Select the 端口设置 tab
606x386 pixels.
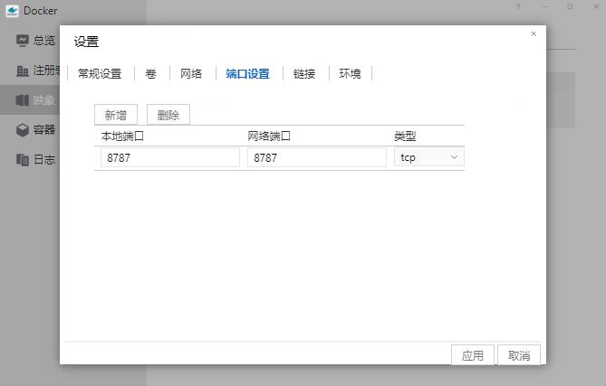(x=247, y=74)
